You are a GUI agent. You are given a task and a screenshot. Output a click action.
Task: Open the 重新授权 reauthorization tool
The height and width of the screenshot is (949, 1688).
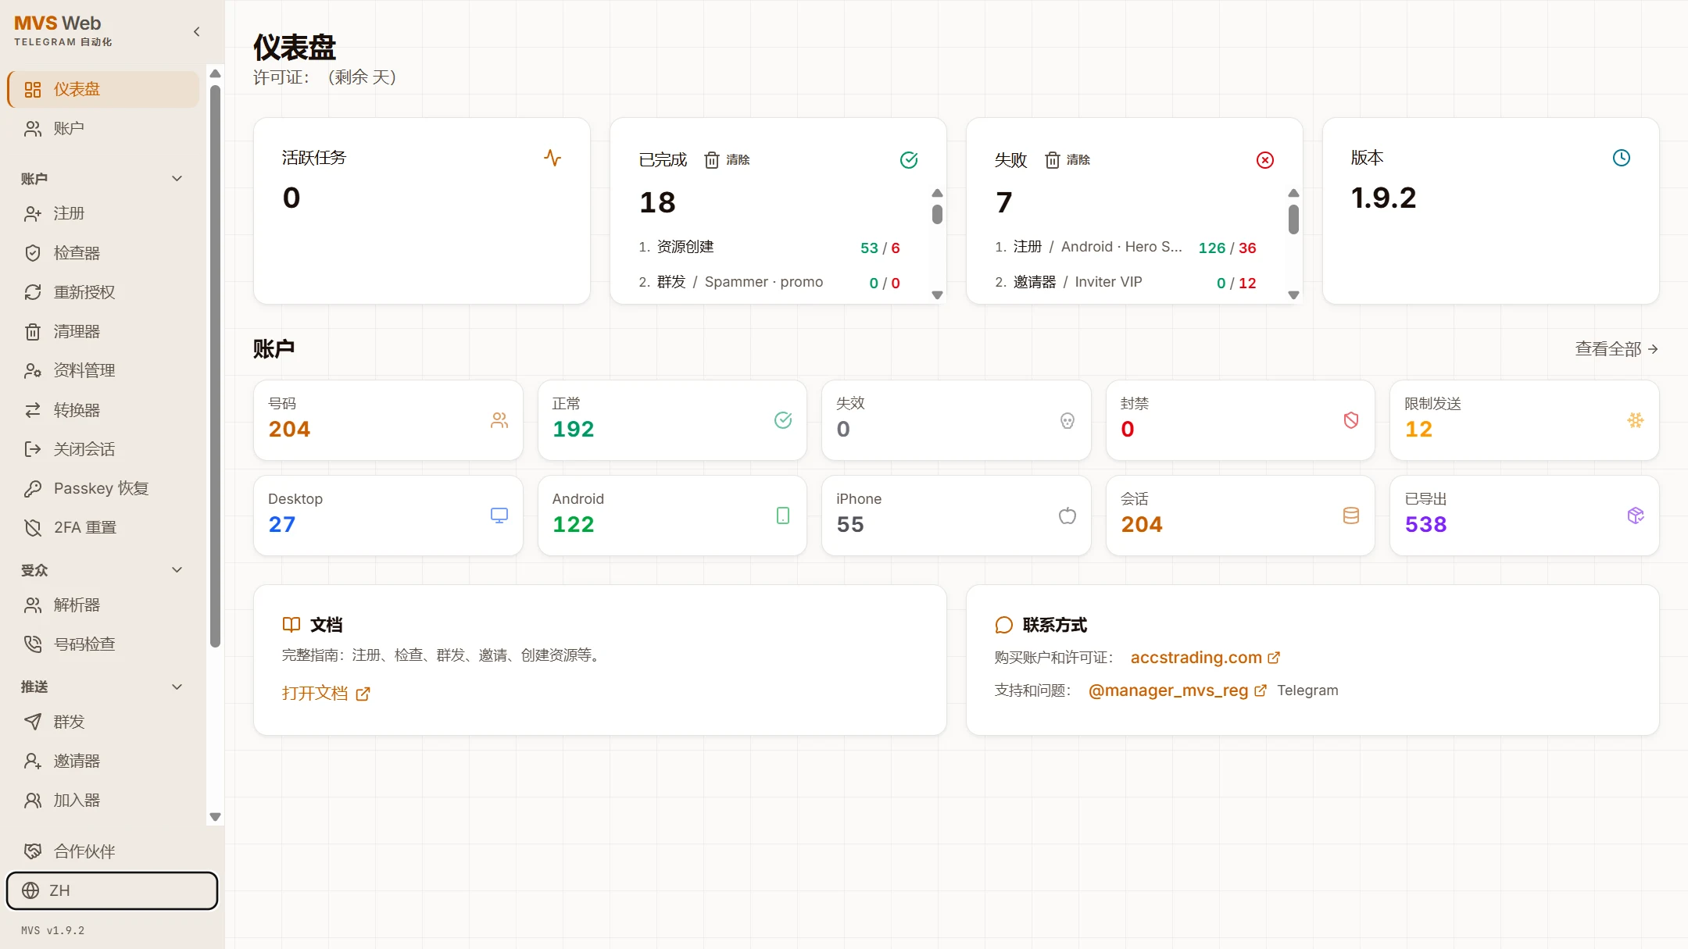click(84, 292)
